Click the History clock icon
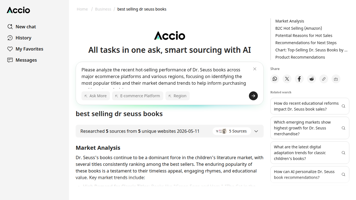The image size is (356, 200). click(x=10, y=38)
